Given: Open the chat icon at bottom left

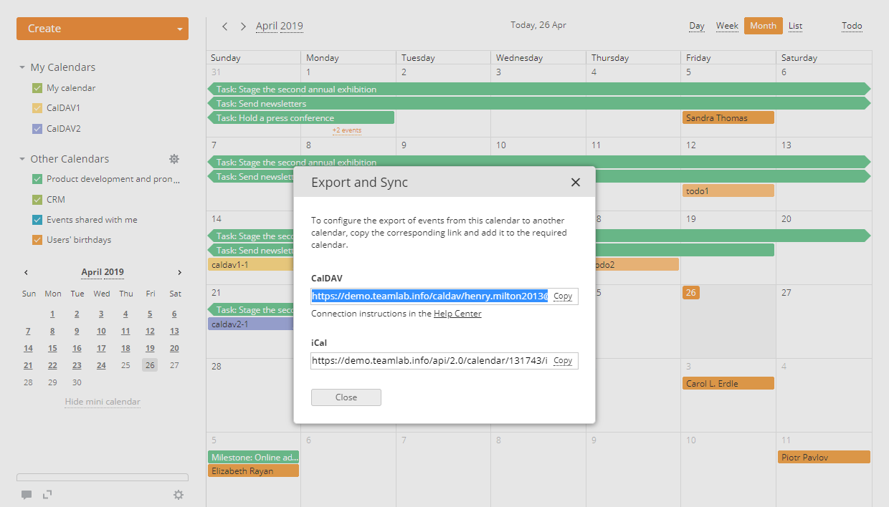Looking at the screenshot, I should coord(27,494).
